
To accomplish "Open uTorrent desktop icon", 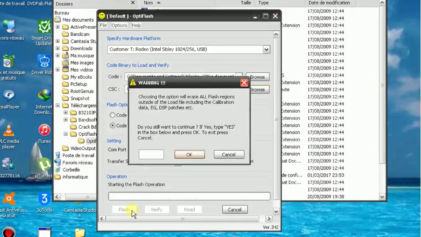I will 44,168.
